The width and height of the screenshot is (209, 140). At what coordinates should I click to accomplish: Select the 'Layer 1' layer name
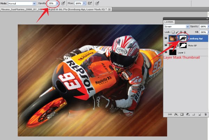pyautogui.click(x=181, y=53)
